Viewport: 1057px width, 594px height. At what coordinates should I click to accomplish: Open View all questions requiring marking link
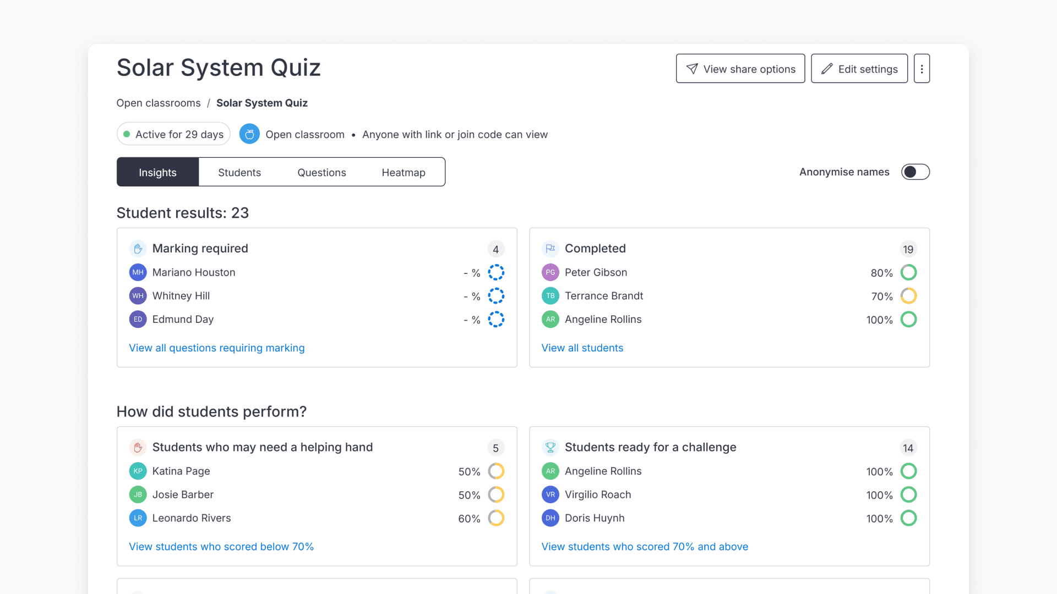217,348
